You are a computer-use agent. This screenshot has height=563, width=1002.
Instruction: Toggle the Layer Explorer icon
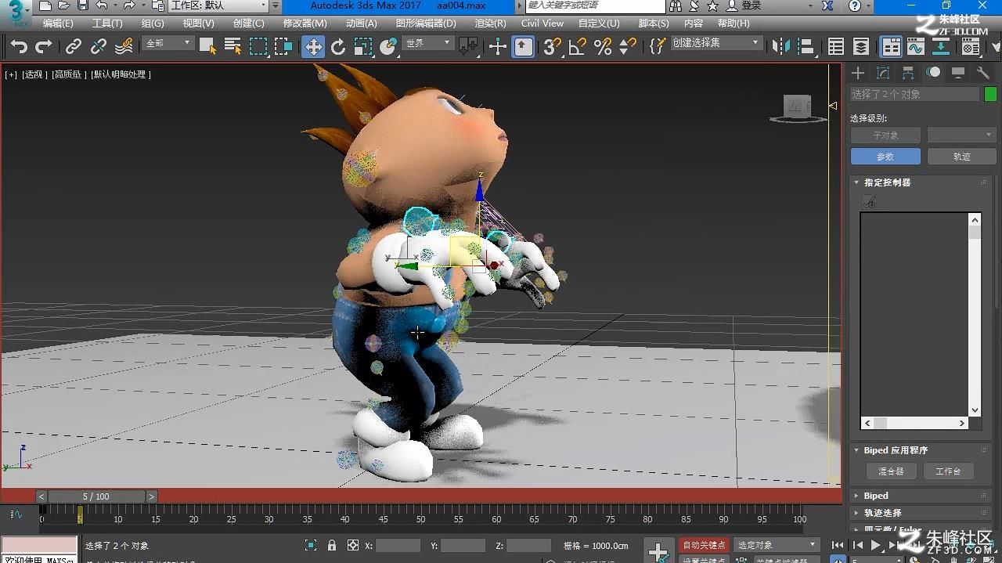(x=861, y=47)
